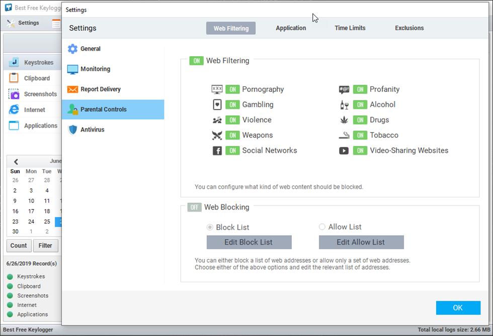This screenshot has height=336, width=493.
Task: Click the Social Networks Facebook icon
Action: click(x=217, y=151)
